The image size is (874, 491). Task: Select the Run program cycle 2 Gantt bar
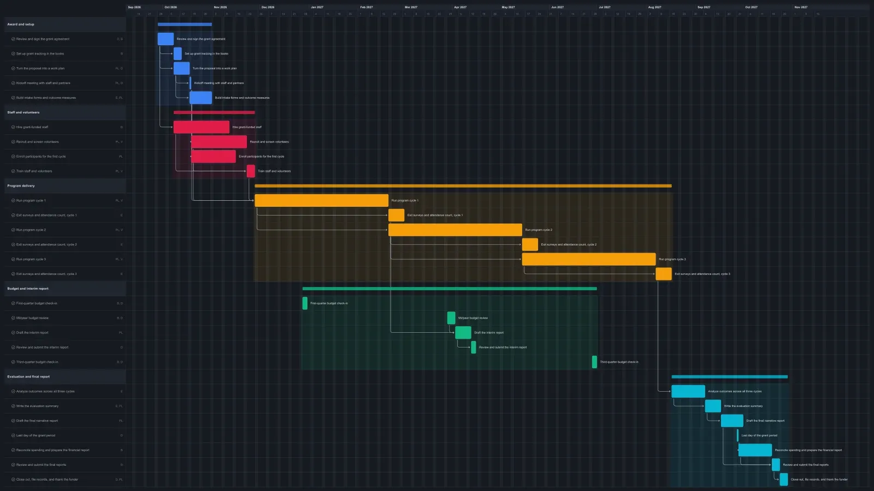click(455, 230)
